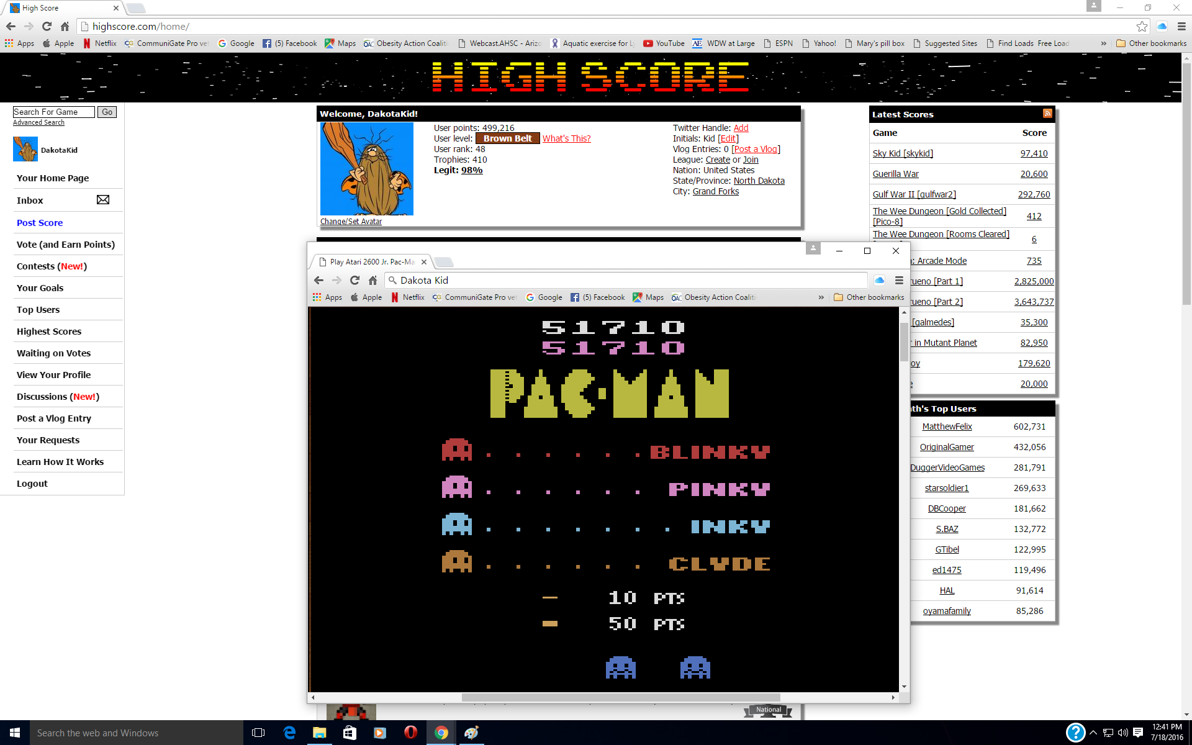The height and width of the screenshot is (745, 1192).
Task: Click home icon in Pac-Man popup toolbar
Action: [x=372, y=281]
